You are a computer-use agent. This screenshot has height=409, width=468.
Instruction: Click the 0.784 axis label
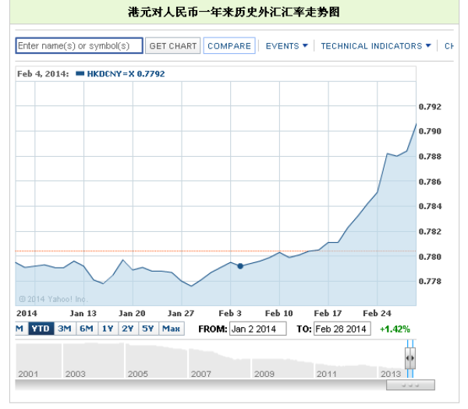(430, 206)
